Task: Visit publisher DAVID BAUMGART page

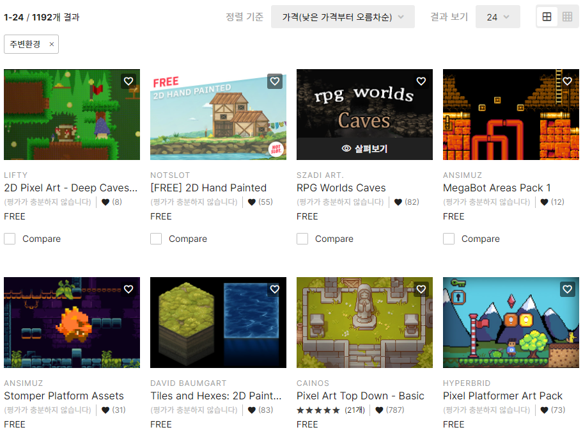Action: pyautogui.click(x=188, y=383)
